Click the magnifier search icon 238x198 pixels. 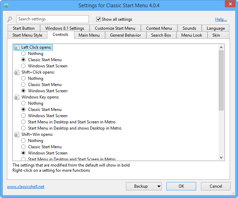tap(10, 19)
